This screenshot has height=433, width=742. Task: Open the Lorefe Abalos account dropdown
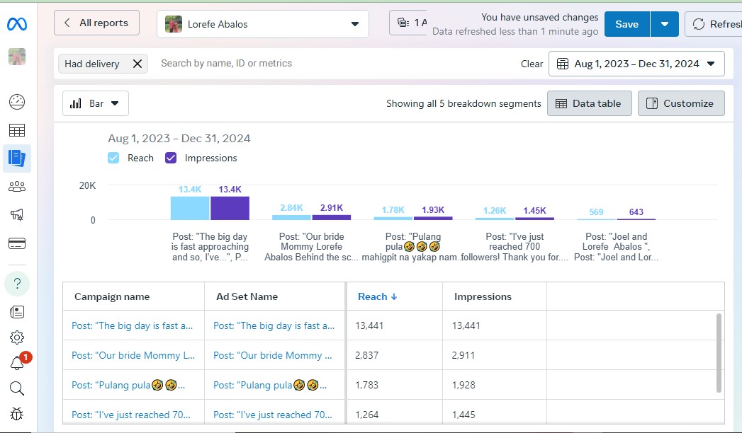(263, 24)
